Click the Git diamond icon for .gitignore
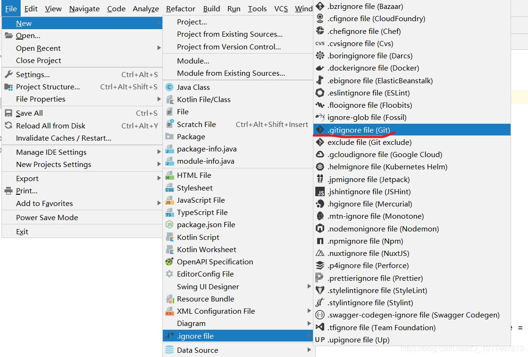This screenshot has height=357, width=528. coord(320,129)
